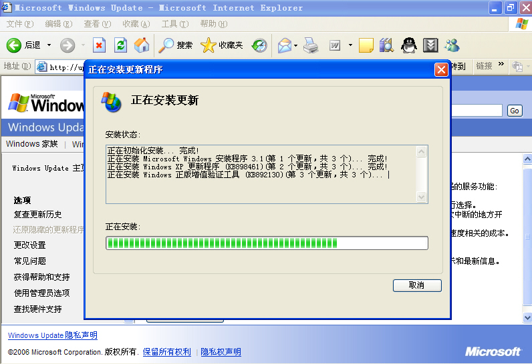The image size is (532, 364).
Task: Click 还原隐藏的更新程序 option
Action: pos(48,230)
